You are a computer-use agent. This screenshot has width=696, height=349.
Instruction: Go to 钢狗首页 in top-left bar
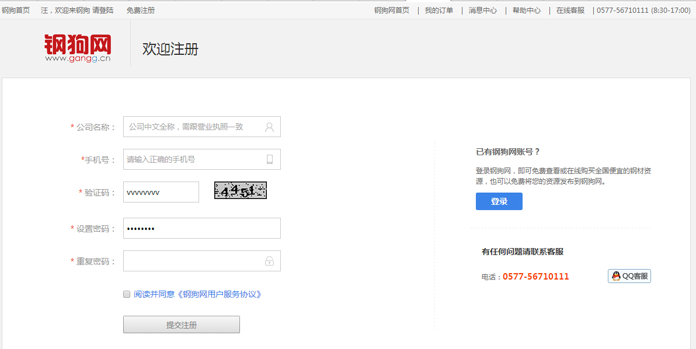point(16,11)
